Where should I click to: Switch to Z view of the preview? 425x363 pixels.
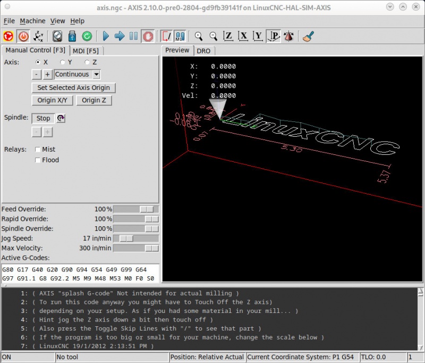(228, 36)
